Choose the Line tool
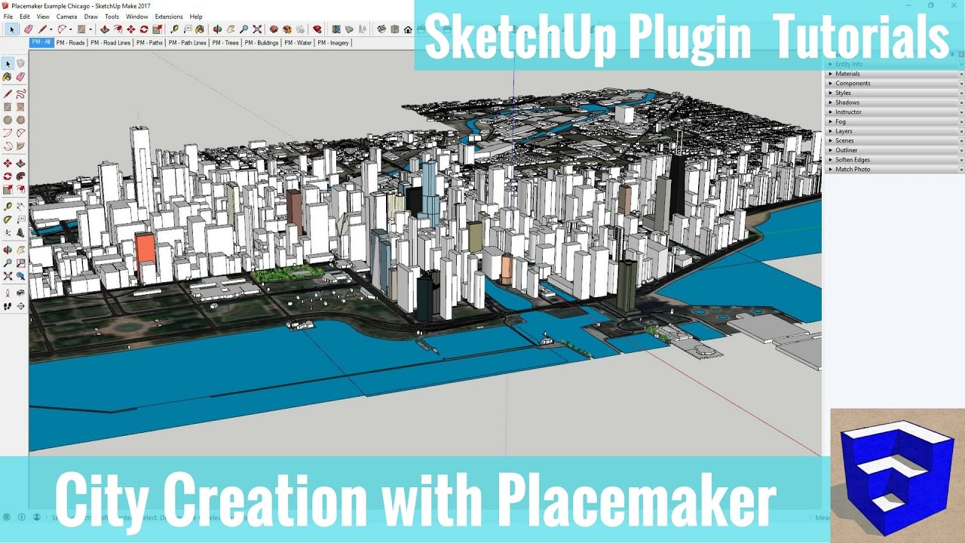 point(9,94)
